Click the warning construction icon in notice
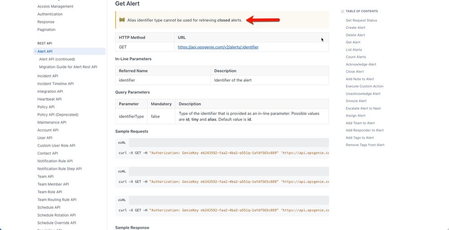Image resolution: width=449 pixels, height=230 pixels. (x=122, y=20)
